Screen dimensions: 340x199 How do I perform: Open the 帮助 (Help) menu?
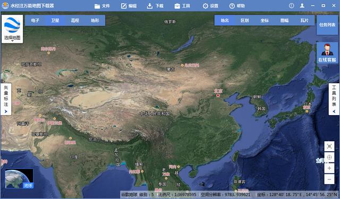tap(237, 6)
